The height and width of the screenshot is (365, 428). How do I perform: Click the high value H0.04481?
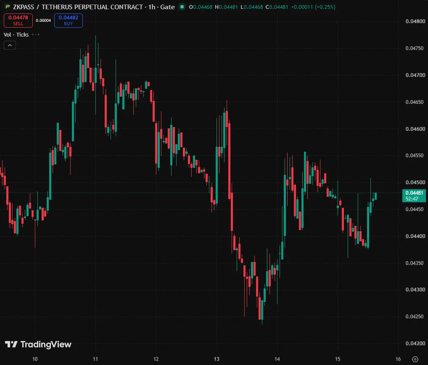tap(226, 7)
